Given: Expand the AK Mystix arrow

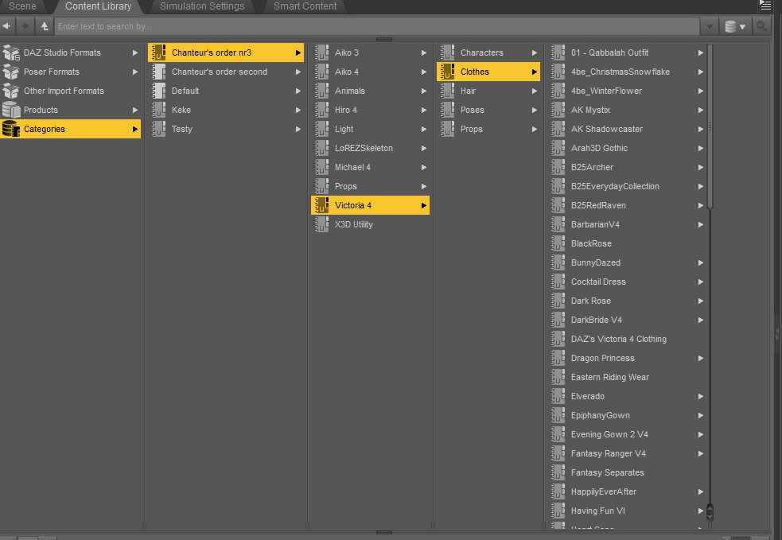Looking at the screenshot, I should tap(700, 110).
